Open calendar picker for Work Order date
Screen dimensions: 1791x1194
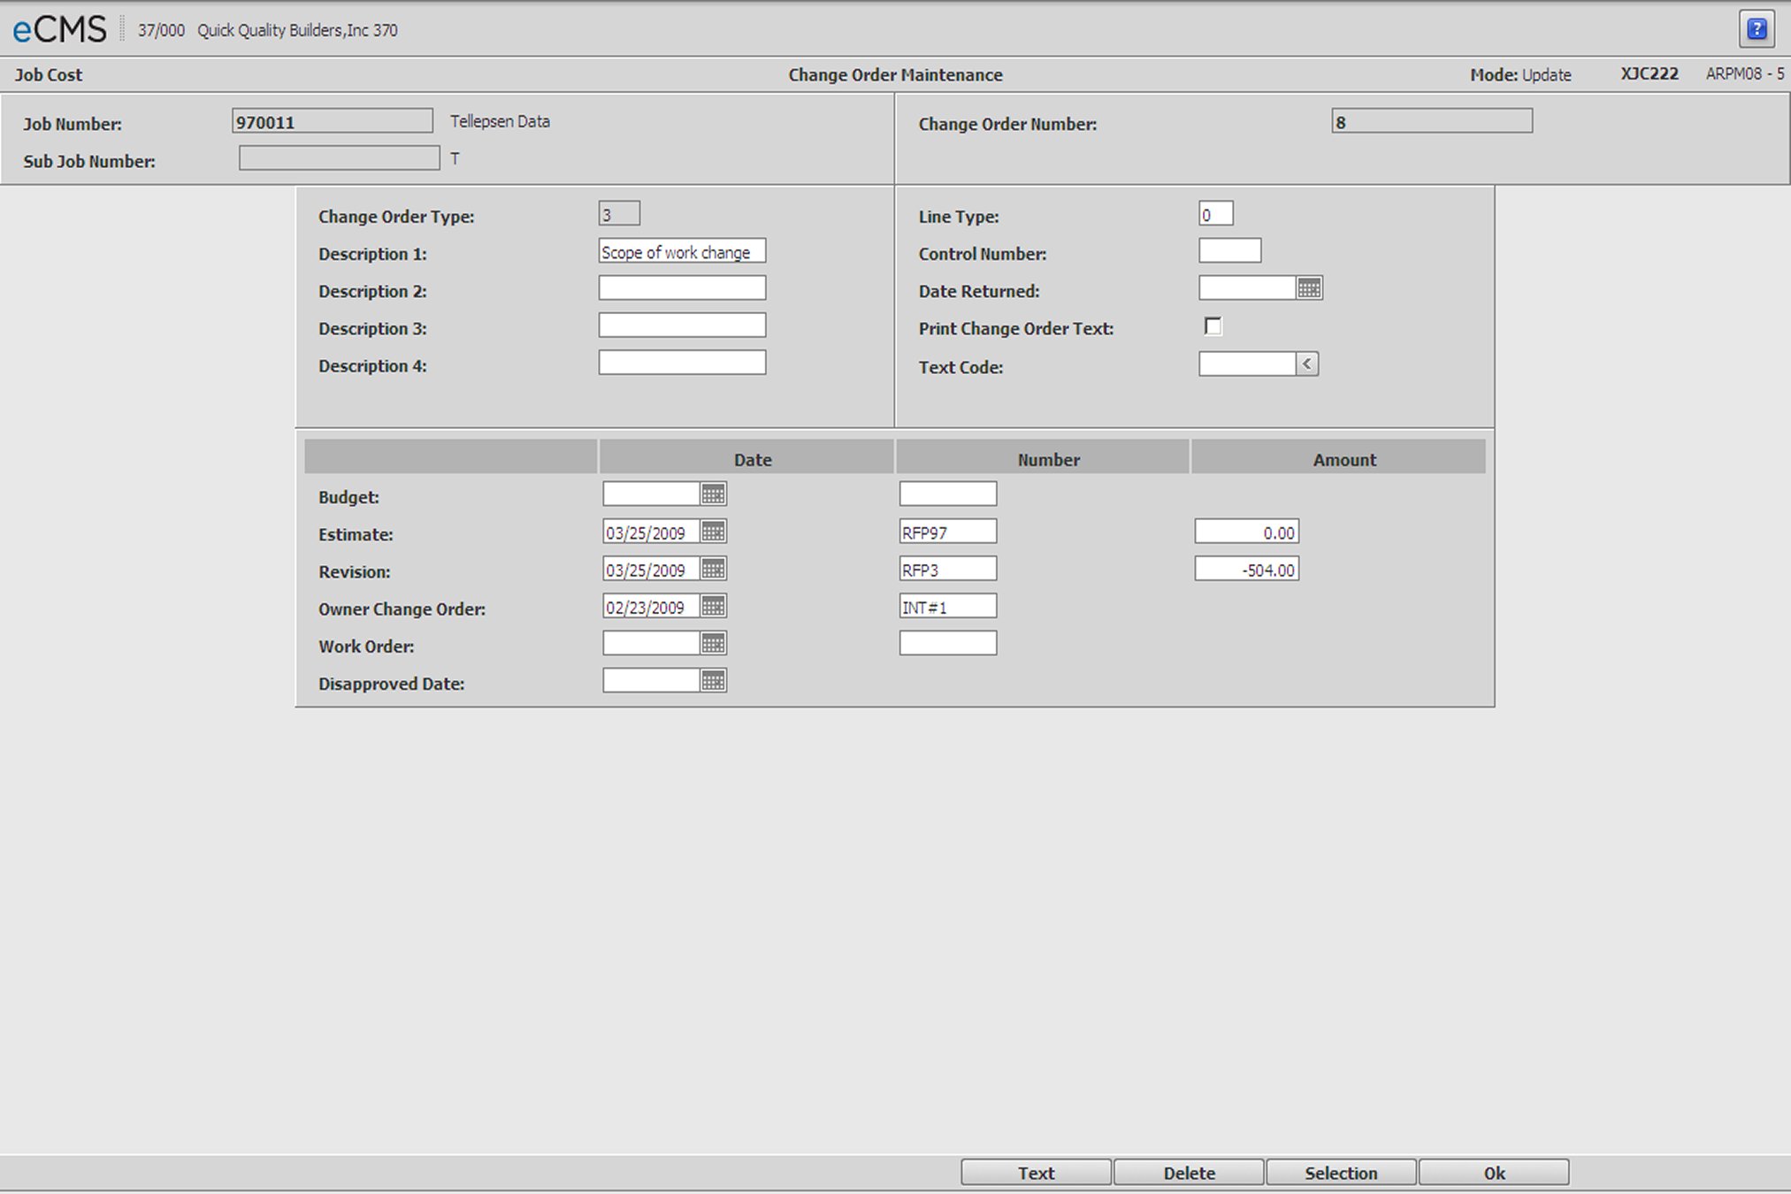[713, 643]
